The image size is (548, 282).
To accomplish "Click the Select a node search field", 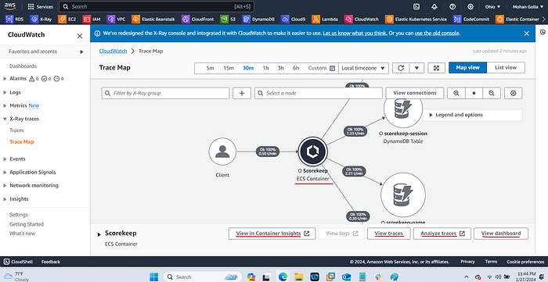I will (x=319, y=93).
